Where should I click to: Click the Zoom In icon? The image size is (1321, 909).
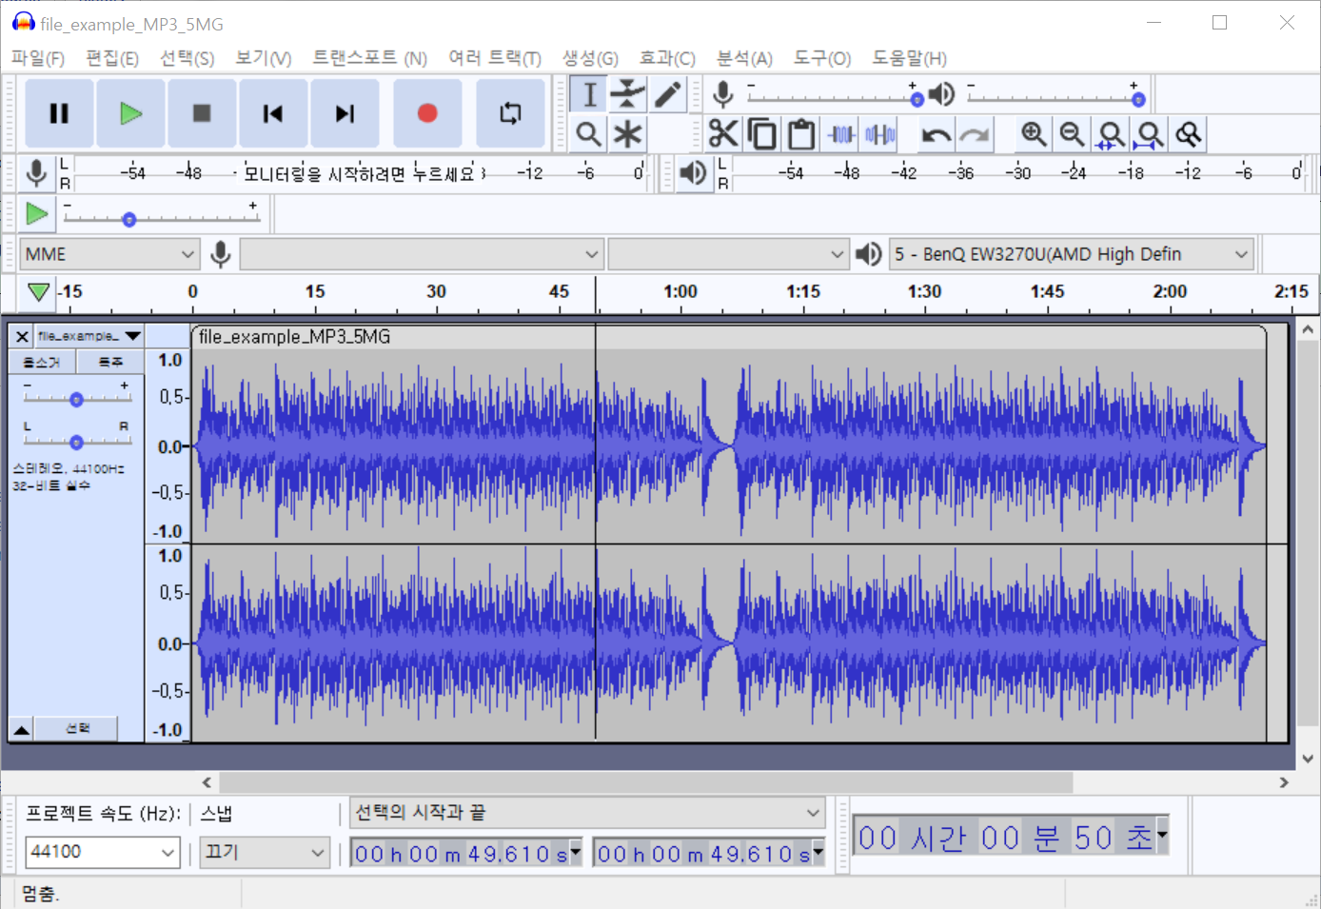(1034, 134)
